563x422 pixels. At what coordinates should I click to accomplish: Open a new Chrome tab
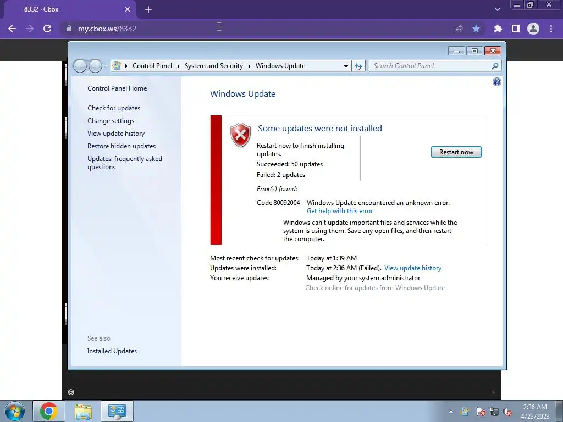[148, 10]
